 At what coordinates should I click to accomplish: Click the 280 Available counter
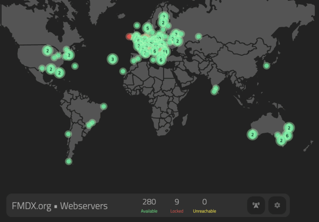pos(149,205)
